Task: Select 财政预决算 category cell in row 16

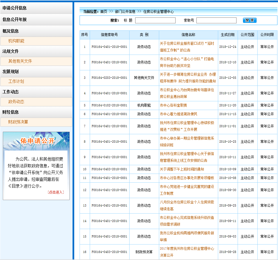Action: 144,252
